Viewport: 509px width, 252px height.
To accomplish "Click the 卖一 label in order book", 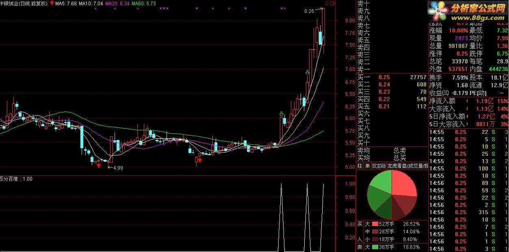I will tap(363, 70).
